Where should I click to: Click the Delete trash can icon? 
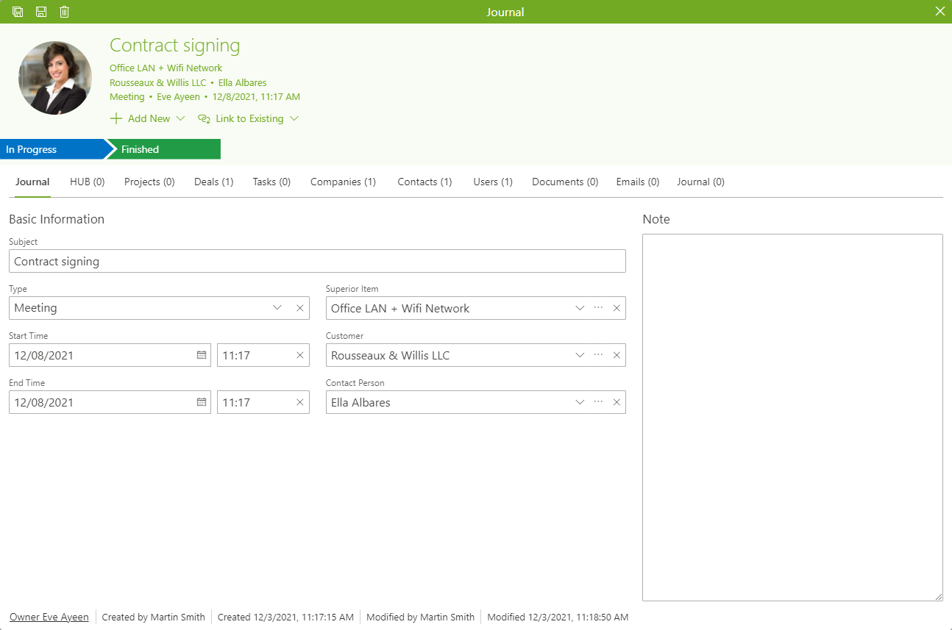point(65,12)
